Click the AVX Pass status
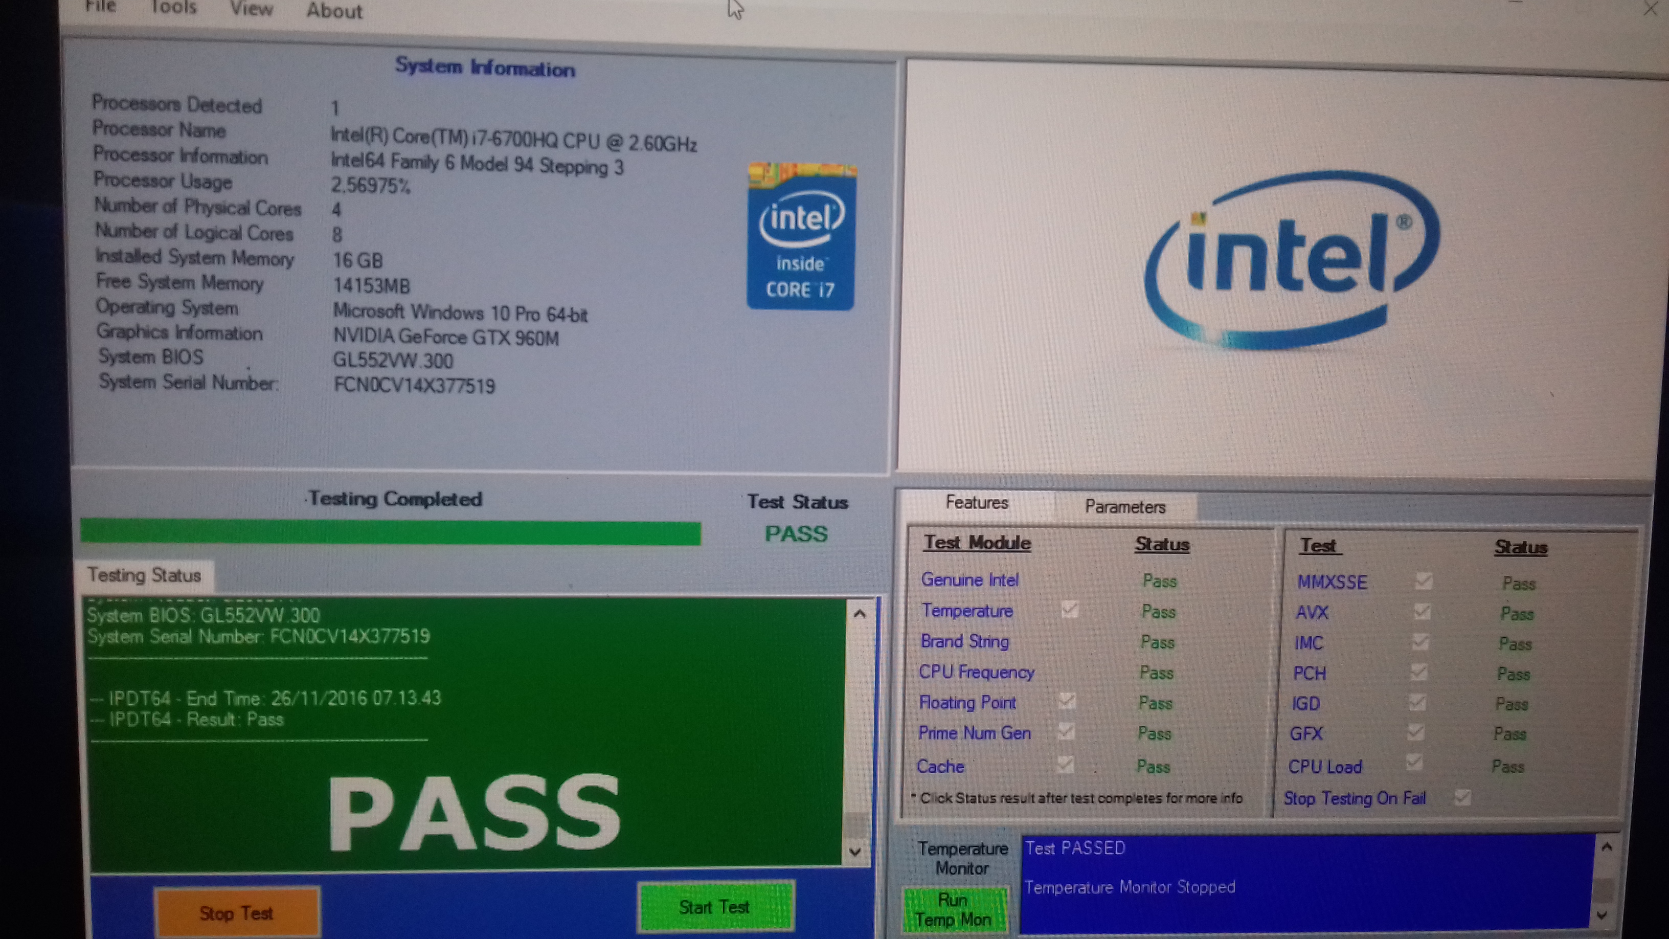Viewport: 1669px width, 939px height. tap(1517, 614)
